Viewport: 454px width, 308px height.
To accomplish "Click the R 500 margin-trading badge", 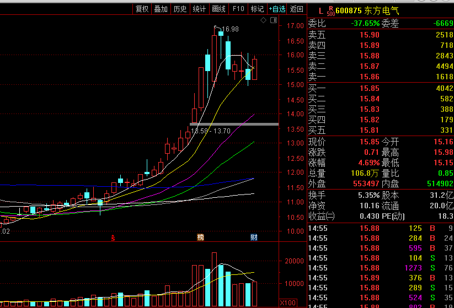I will point(330,10).
